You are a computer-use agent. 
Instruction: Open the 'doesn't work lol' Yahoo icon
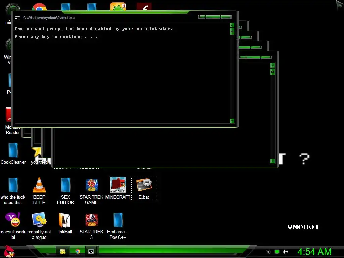(x=13, y=226)
